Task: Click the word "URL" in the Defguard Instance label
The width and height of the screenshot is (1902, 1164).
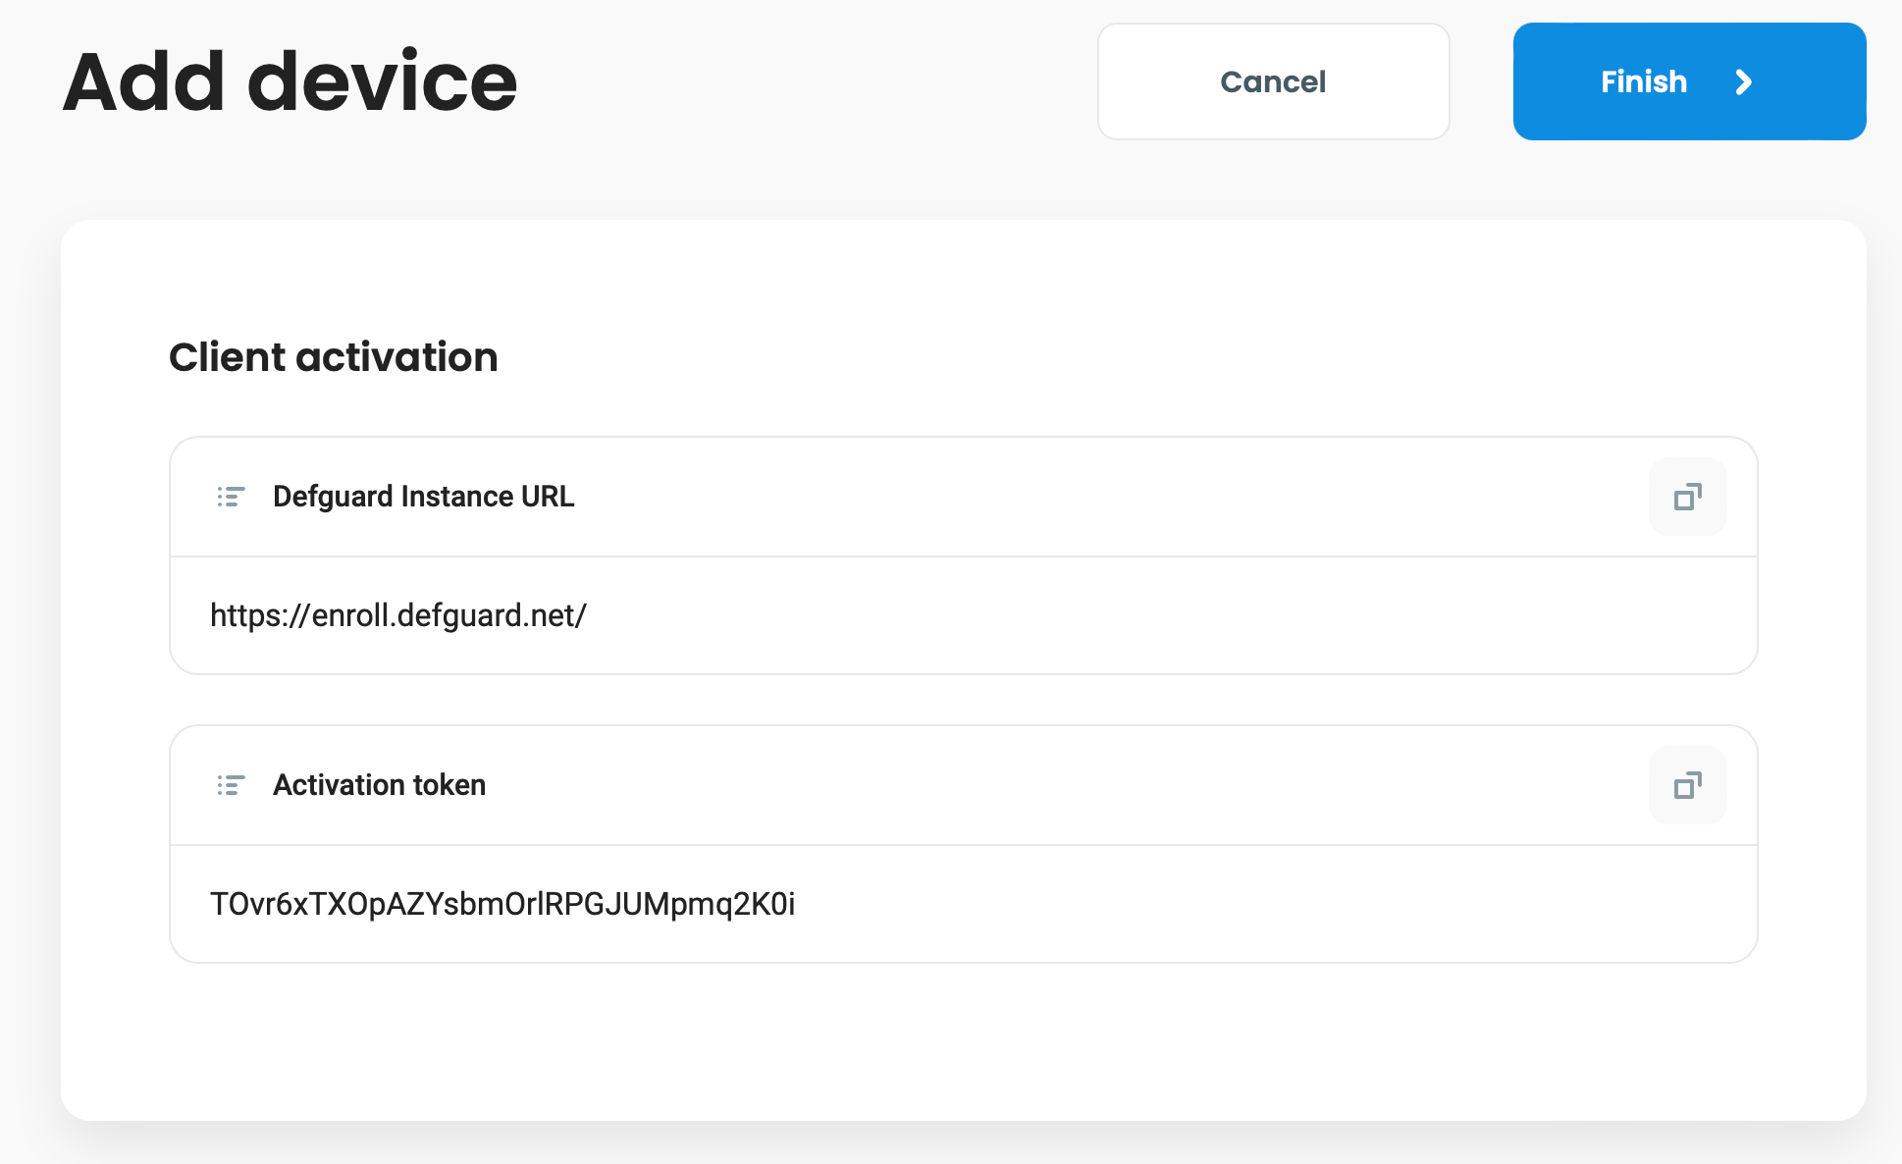Action: click(x=547, y=497)
